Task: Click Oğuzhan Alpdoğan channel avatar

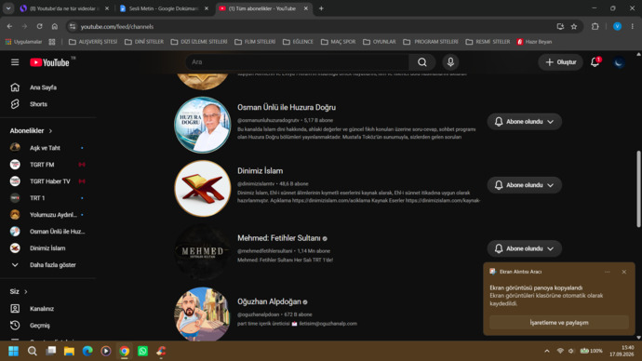Action: click(x=203, y=314)
